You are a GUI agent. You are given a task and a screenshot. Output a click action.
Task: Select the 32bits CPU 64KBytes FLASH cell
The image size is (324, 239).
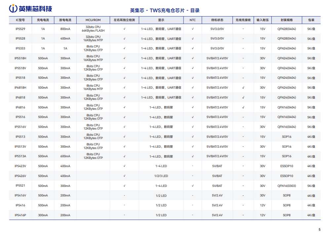[93, 29]
